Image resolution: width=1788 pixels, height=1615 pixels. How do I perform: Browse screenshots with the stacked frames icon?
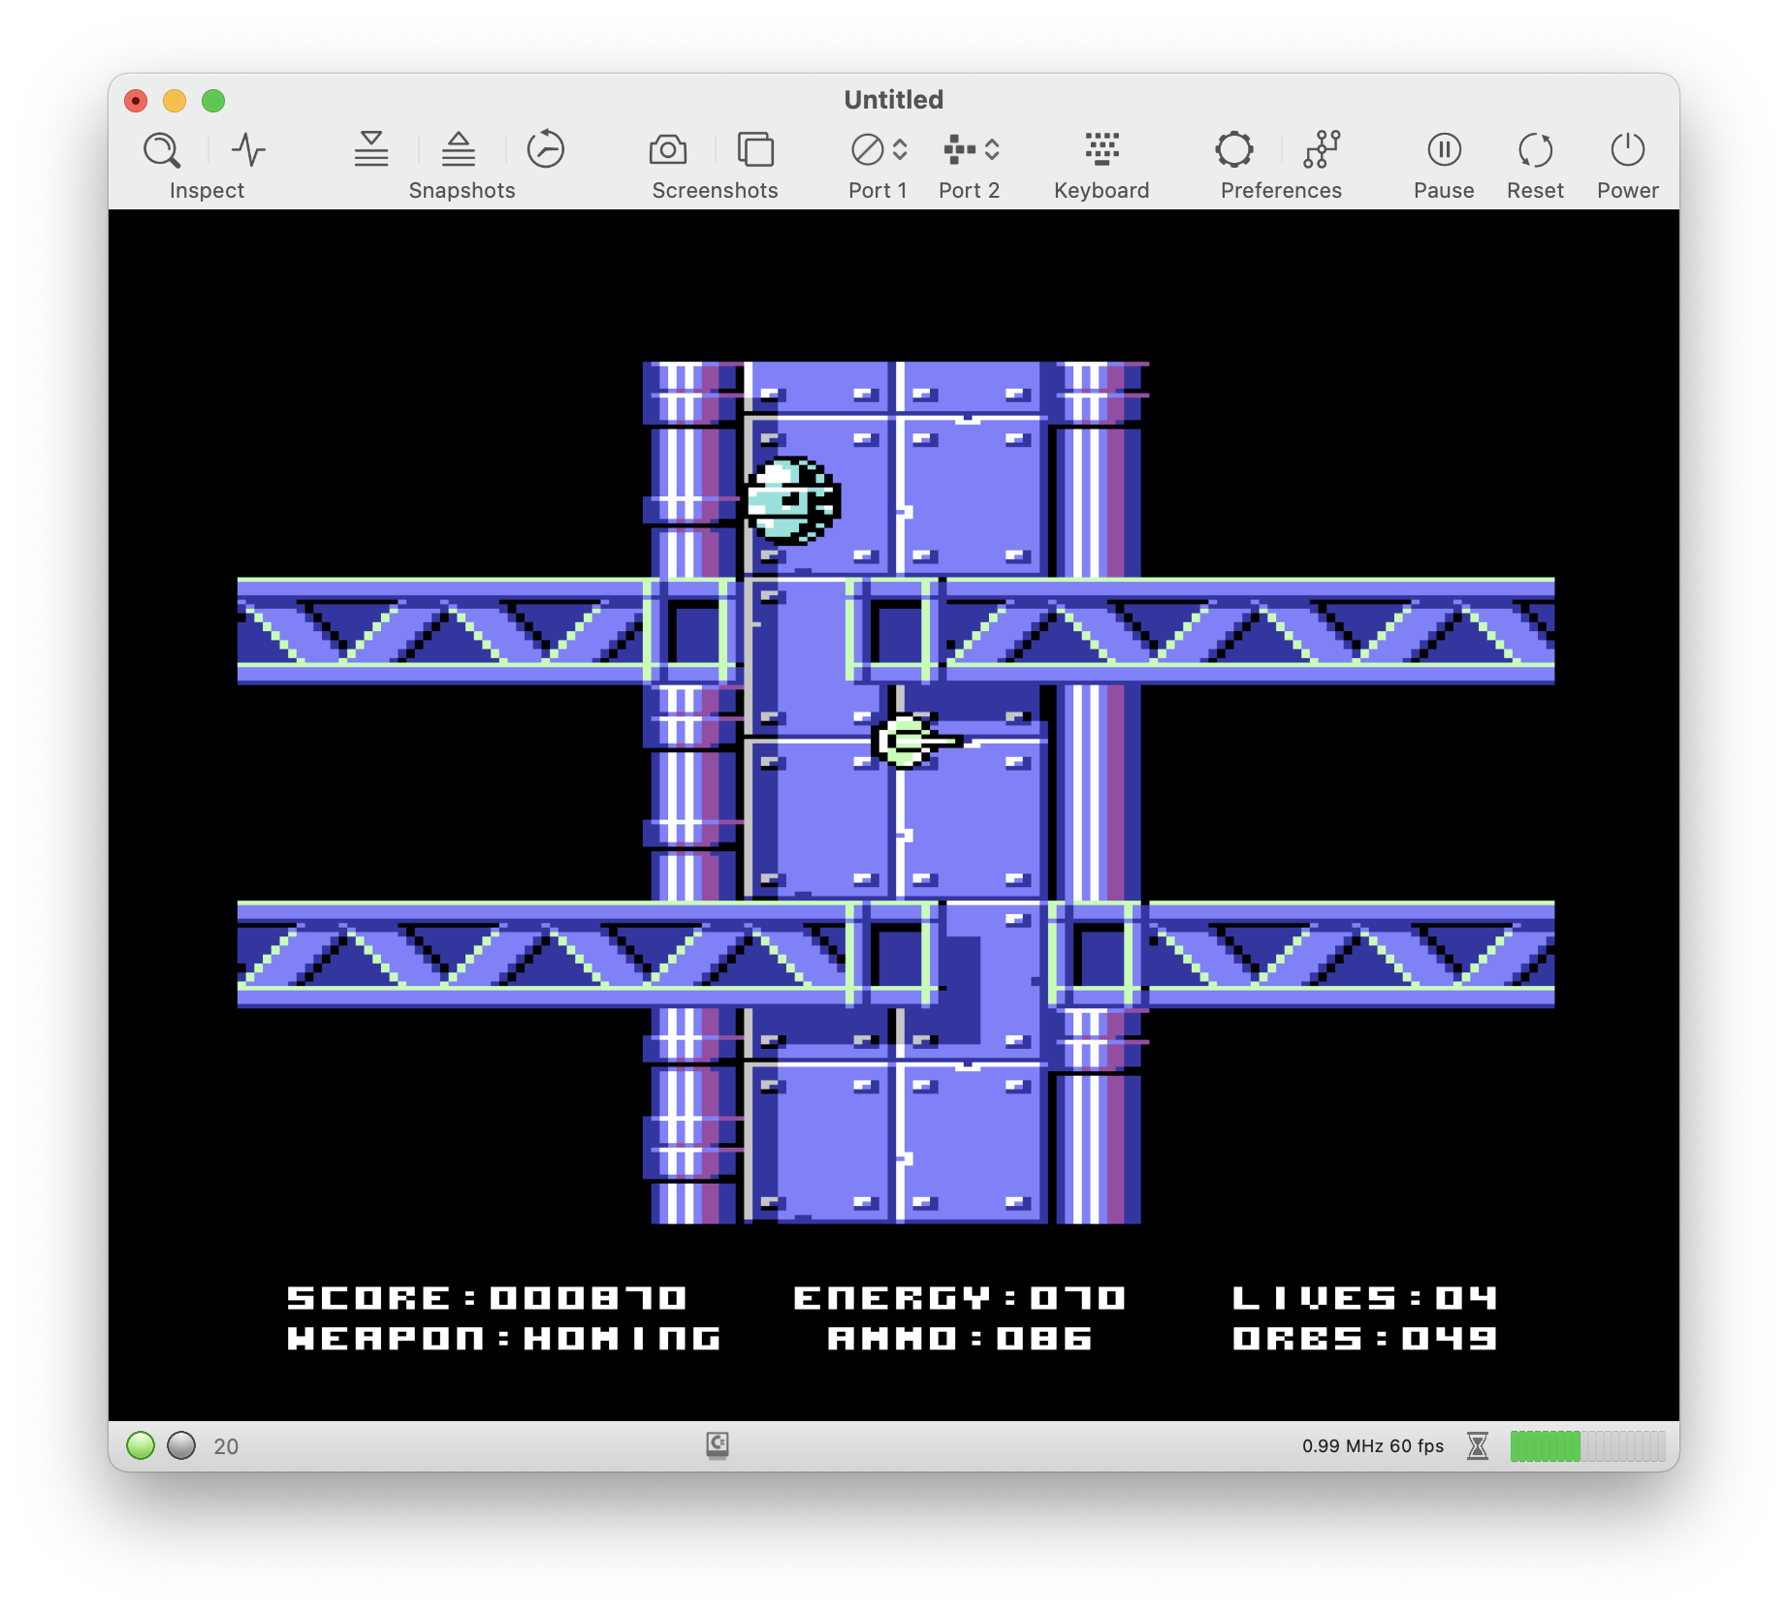756,150
